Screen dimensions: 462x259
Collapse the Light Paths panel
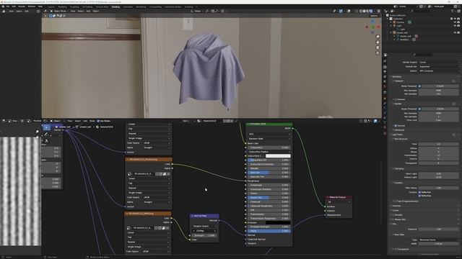pos(398,135)
